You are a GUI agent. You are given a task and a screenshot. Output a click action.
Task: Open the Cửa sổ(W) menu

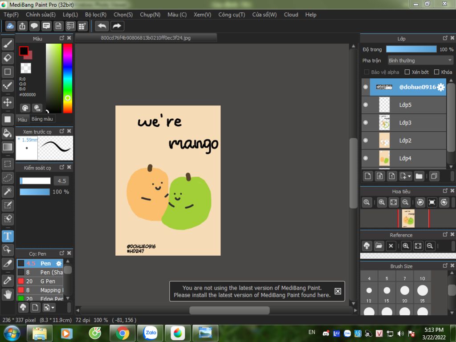pos(265,15)
